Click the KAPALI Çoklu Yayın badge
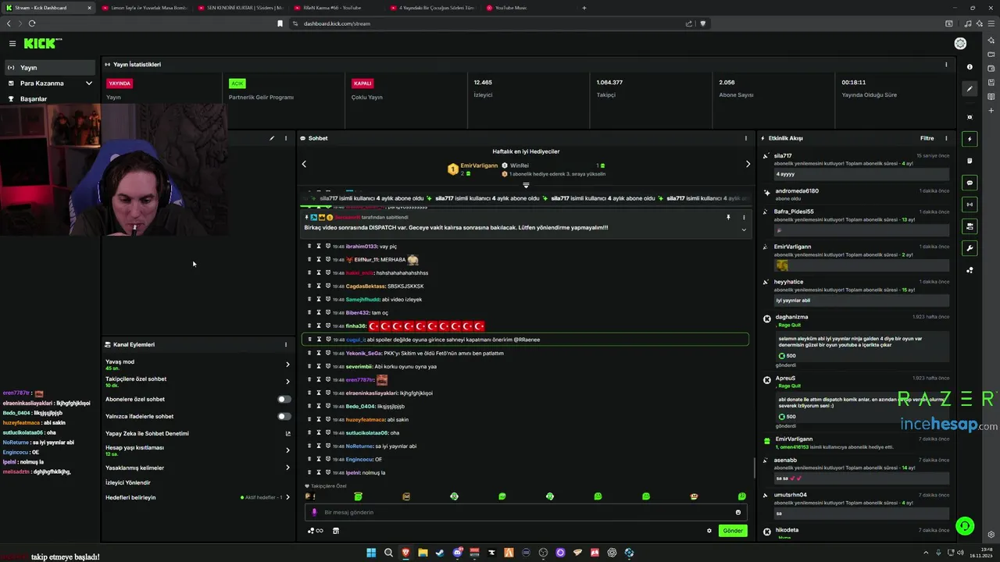 (362, 83)
